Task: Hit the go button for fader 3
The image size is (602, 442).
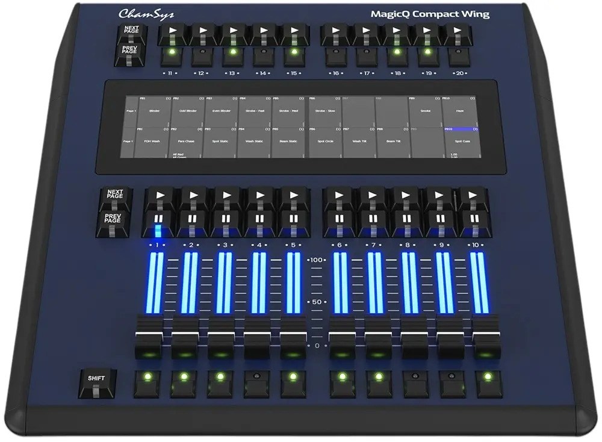Action: click(227, 199)
